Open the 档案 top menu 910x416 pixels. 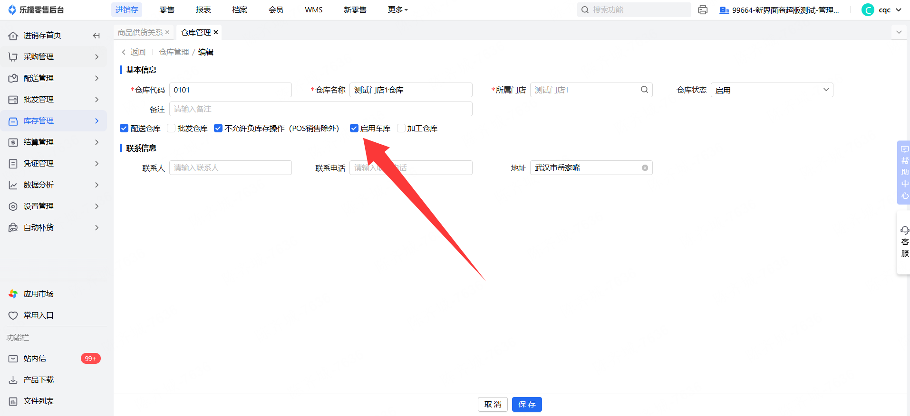pos(240,9)
